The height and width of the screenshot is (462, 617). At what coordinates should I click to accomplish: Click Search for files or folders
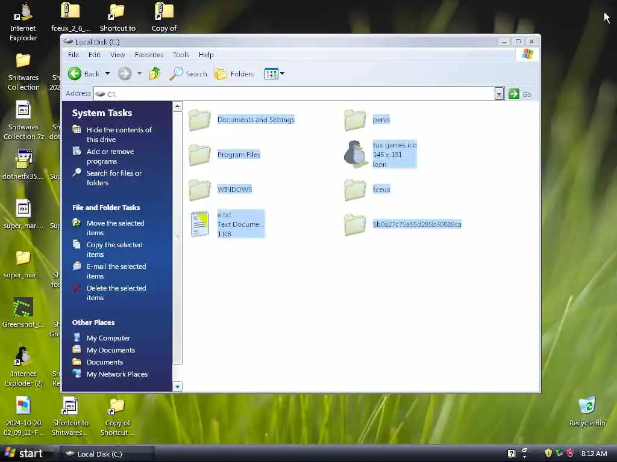(114, 177)
